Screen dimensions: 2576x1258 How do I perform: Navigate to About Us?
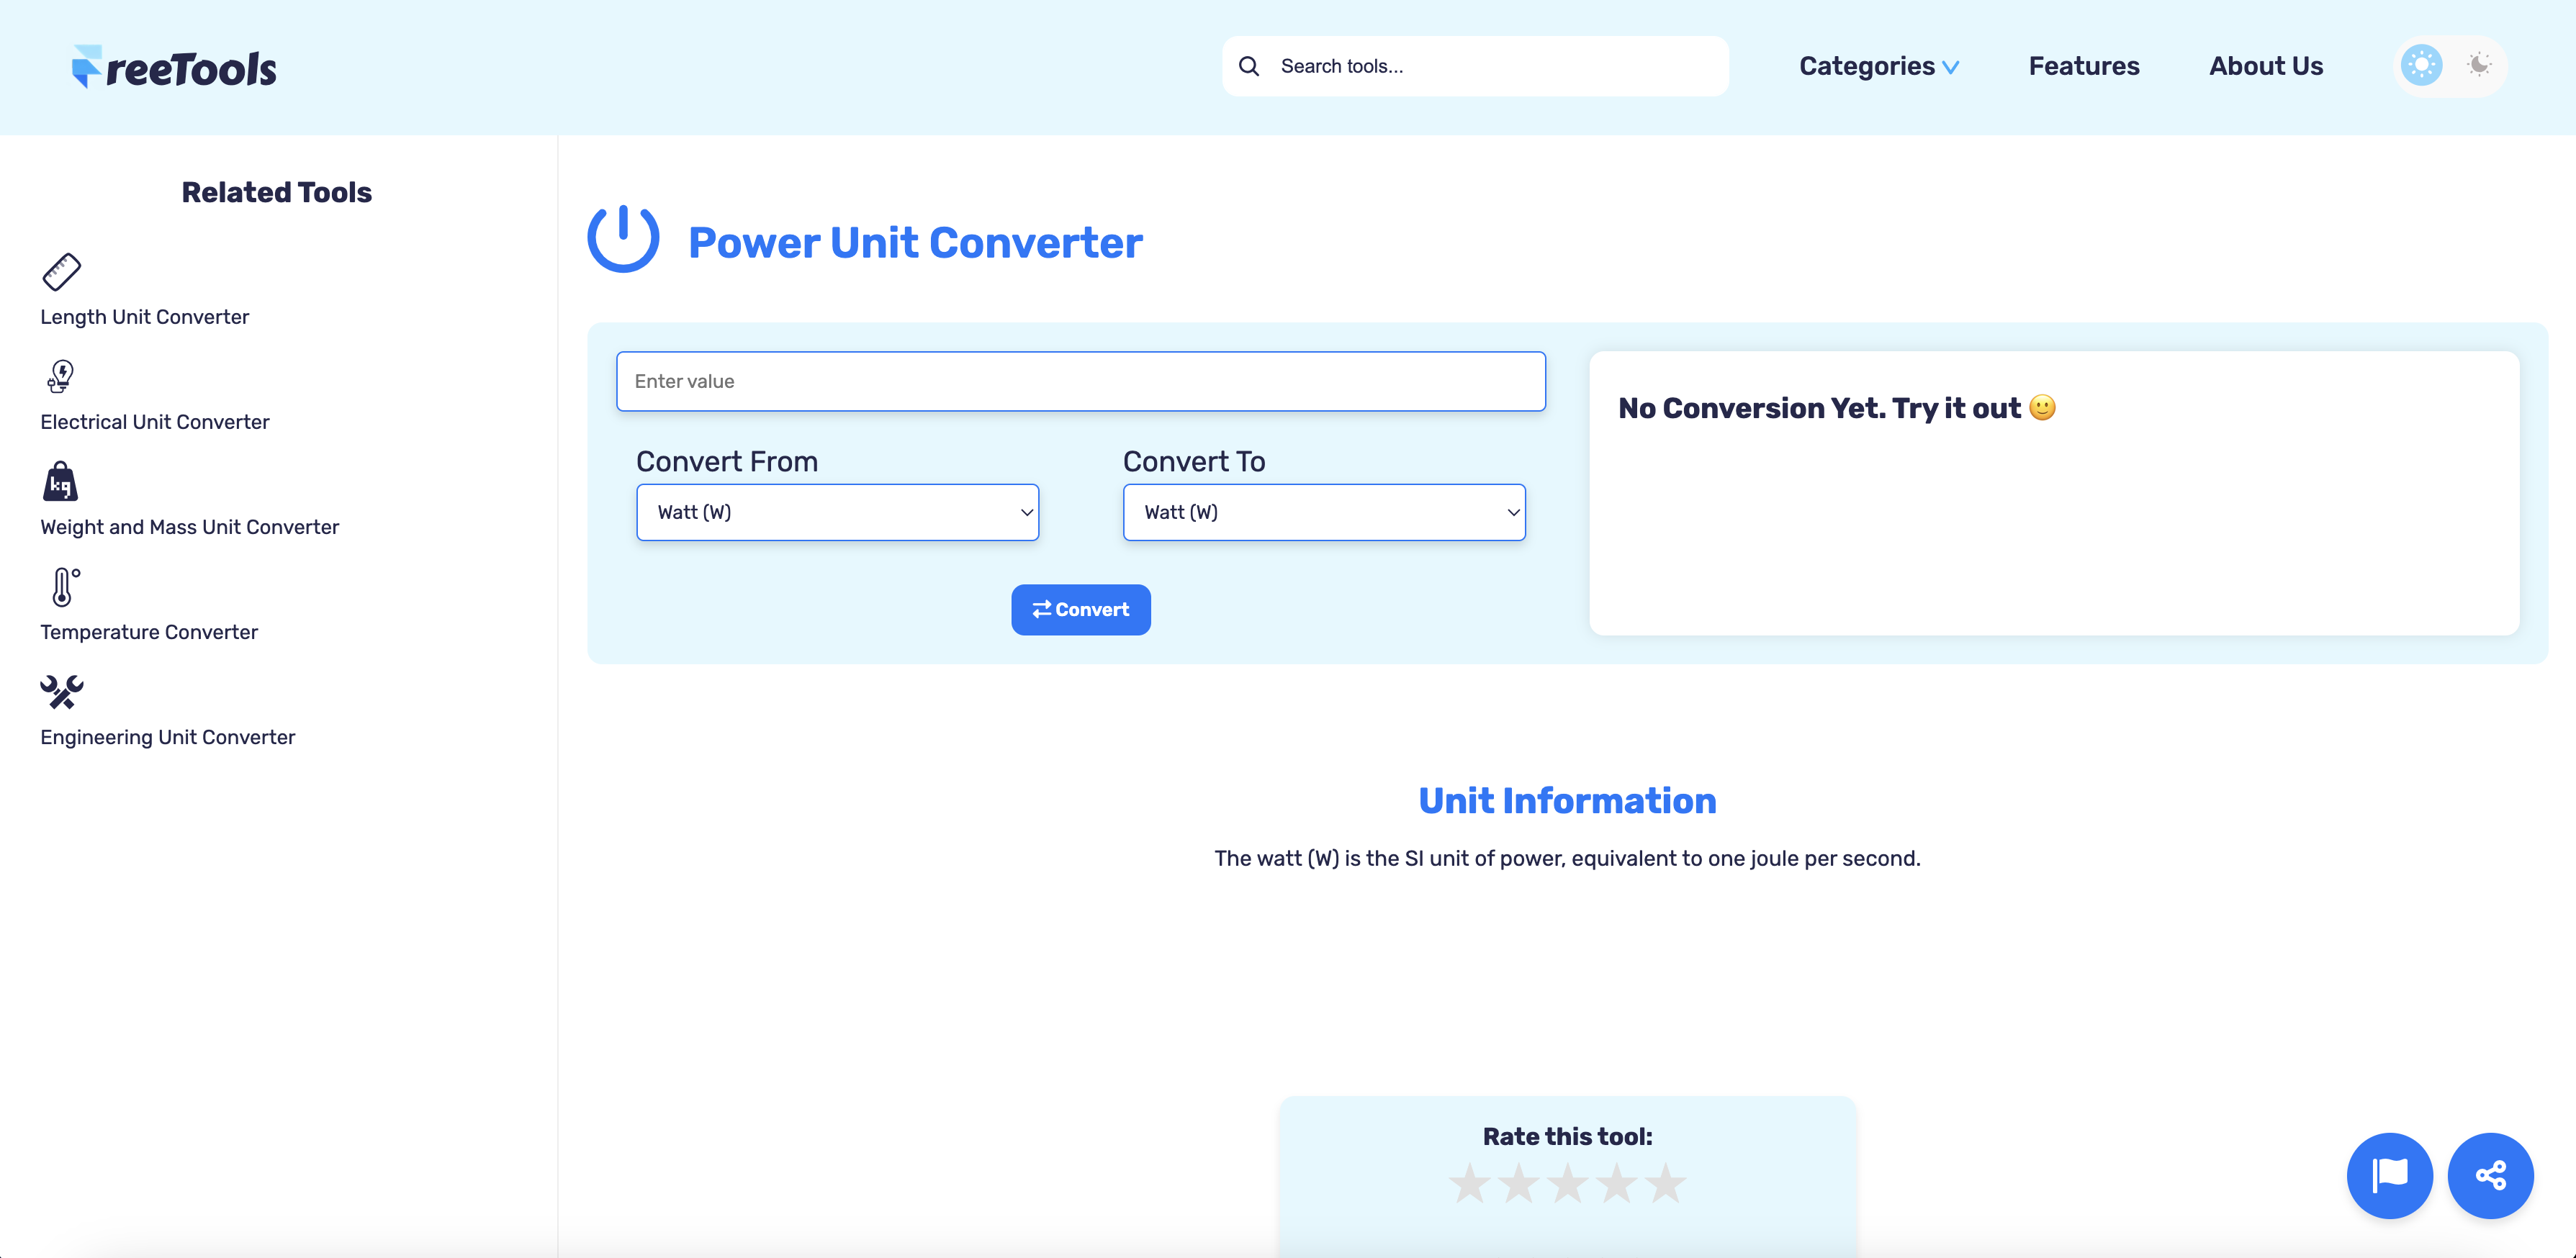tap(2265, 66)
